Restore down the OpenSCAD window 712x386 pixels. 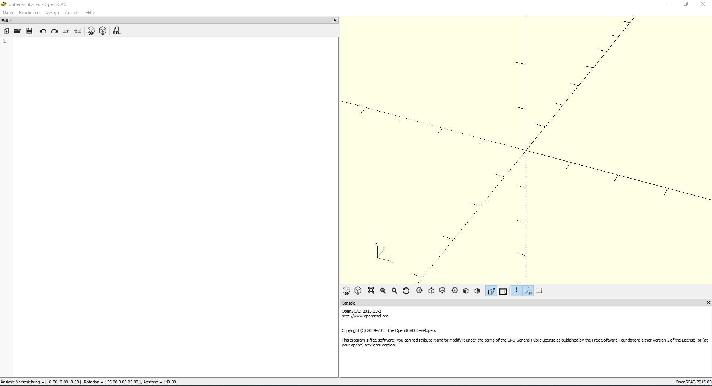pyautogui.click(x=686, y=4)
